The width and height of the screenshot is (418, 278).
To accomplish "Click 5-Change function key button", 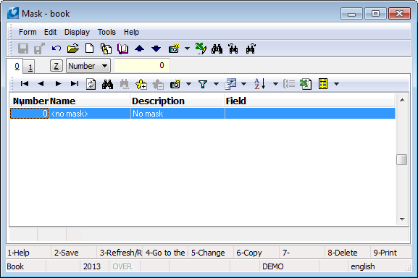I will tap(211, 253).
